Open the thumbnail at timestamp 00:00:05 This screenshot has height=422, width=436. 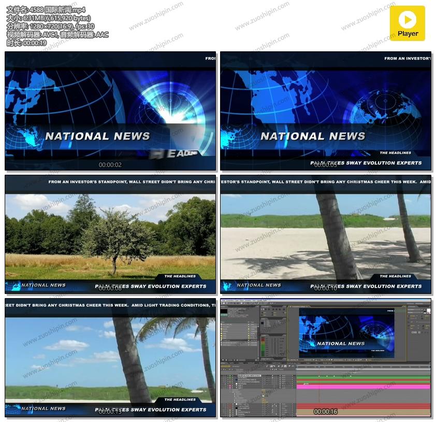point(326,111)
